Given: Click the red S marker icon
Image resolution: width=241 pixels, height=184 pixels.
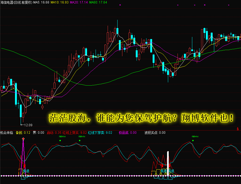Looking at the screenshot, I should [238, 129].
